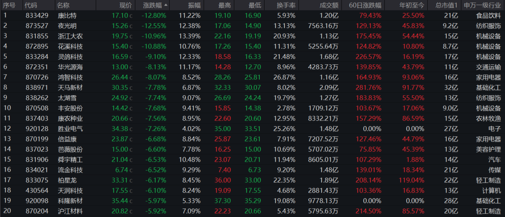The image size is (505, 217).
Task: Click the 申万一级行业 column header
Action: pyautogui.click(x=483, y=5)
